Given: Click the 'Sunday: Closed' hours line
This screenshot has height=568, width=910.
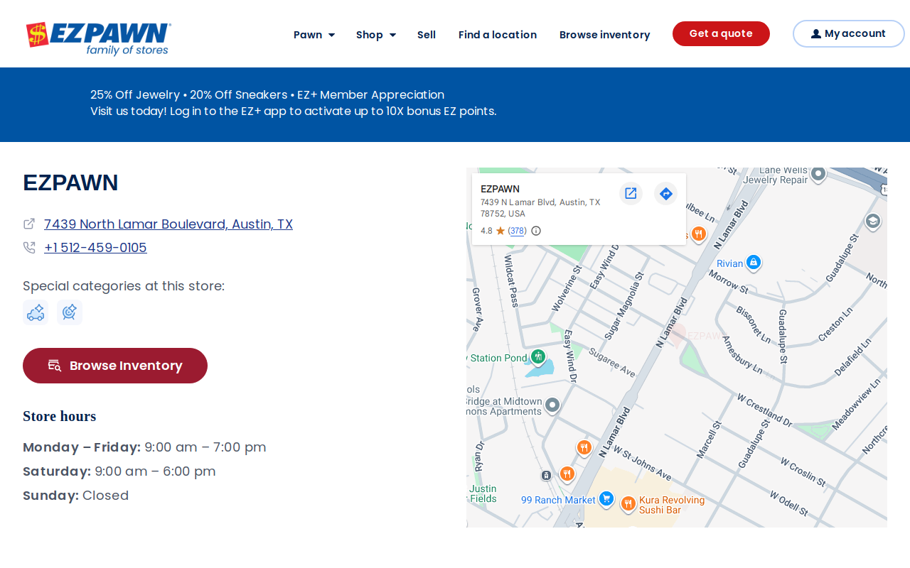Looking at the screenshot, I should pyautogui.click(x=76, y=496).
